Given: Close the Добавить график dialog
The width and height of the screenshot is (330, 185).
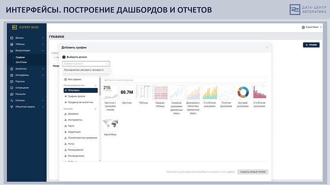Looking at the screenshot, I should coord(267,47).
